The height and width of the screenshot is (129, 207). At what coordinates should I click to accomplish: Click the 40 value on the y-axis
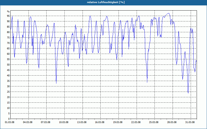pos(8,75)
